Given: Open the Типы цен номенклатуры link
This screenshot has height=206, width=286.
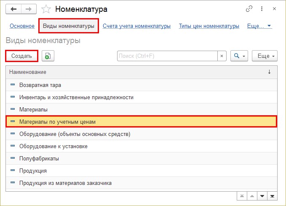Looking at the screenshot, I should (x=209, y=26).
